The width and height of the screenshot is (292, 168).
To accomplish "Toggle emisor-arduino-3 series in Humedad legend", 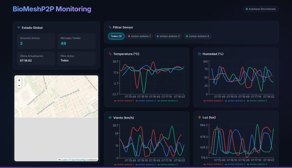I will pos(257,101).
